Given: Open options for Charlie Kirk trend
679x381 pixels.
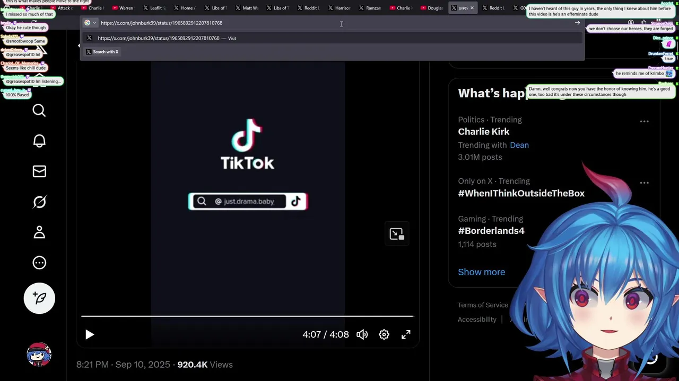Looking at the screenshot, I should point(644,121).
